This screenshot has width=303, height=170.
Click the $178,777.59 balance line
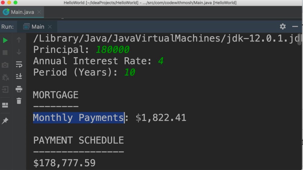coord(64,163)
